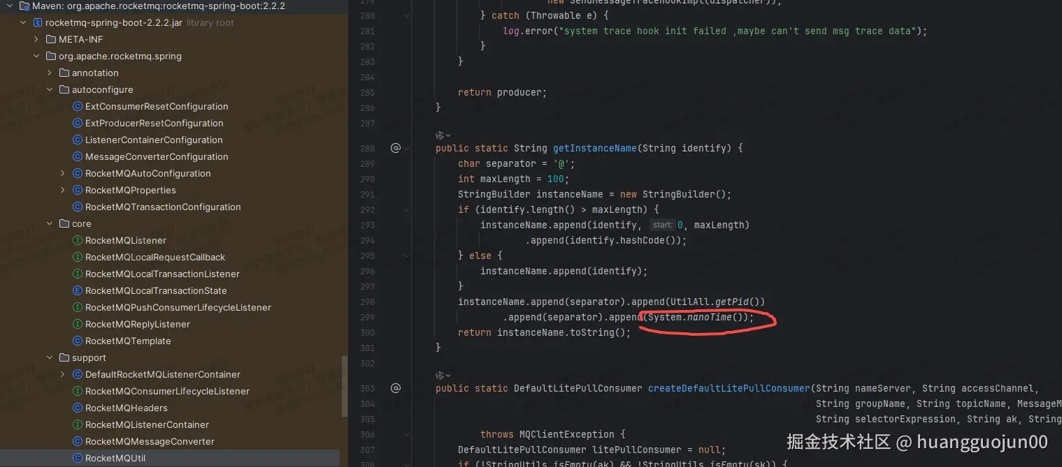1062x467 pixels.
Task: Click class icon of ExtConsumerResetConfiguration
Action: [78, 106]
